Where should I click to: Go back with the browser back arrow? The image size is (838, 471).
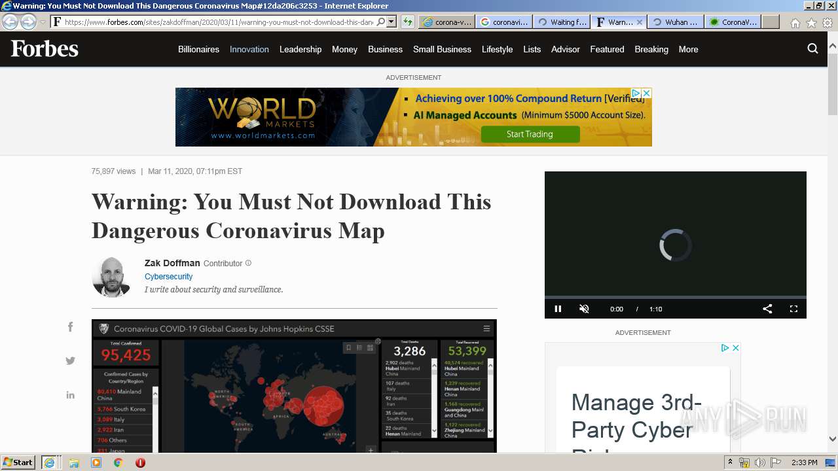10,22
